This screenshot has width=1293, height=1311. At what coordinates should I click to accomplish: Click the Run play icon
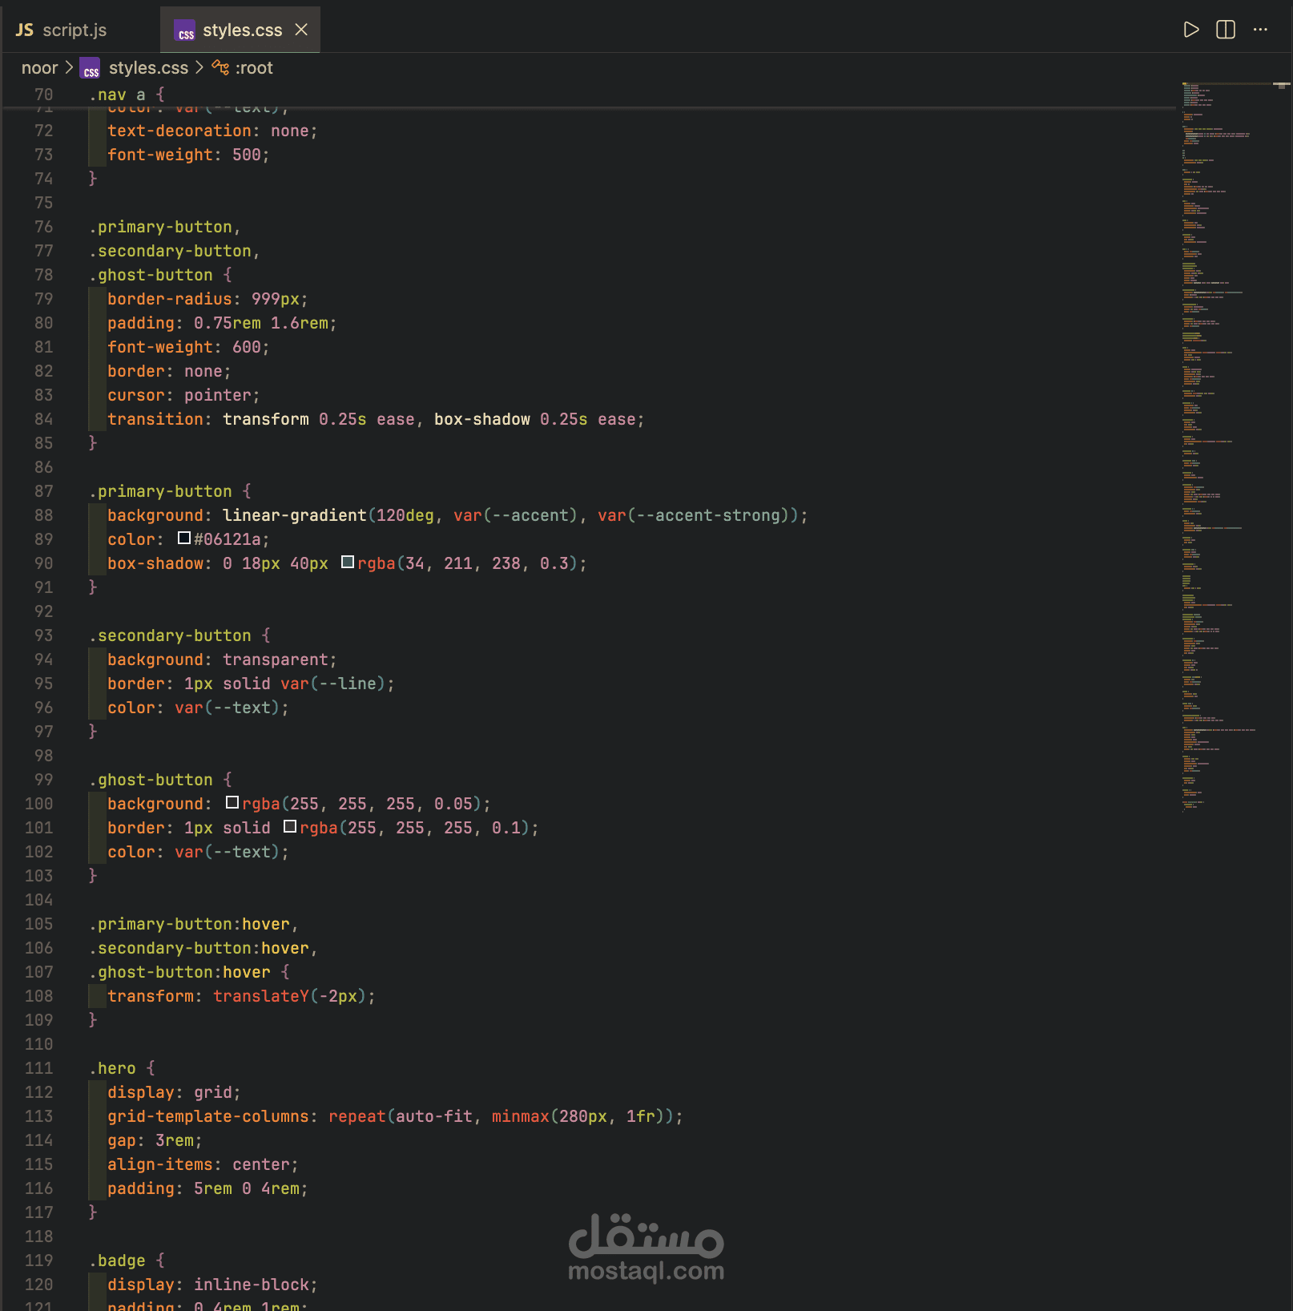pyautogui.click(x=1191, y=30)
